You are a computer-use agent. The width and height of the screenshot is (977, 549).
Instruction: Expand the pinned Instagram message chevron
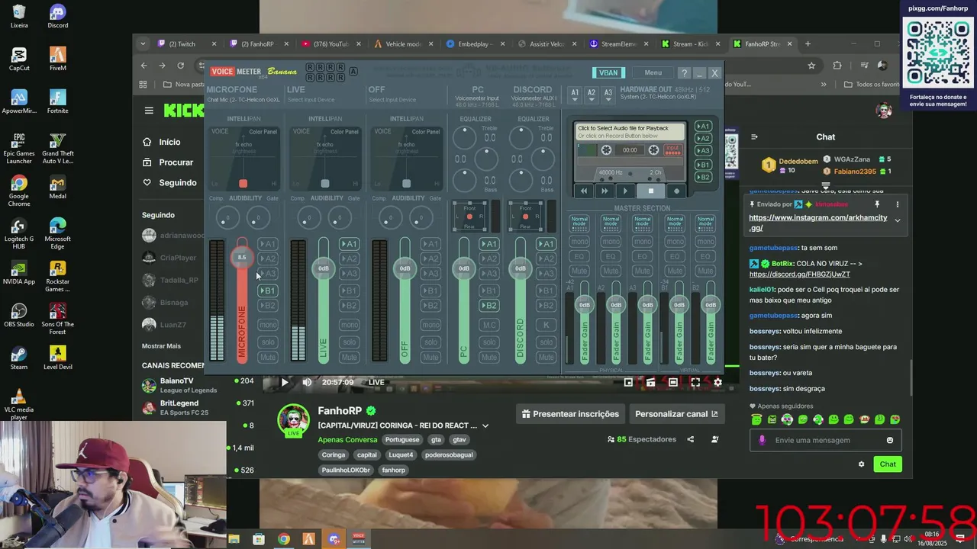tap(898, 221)
